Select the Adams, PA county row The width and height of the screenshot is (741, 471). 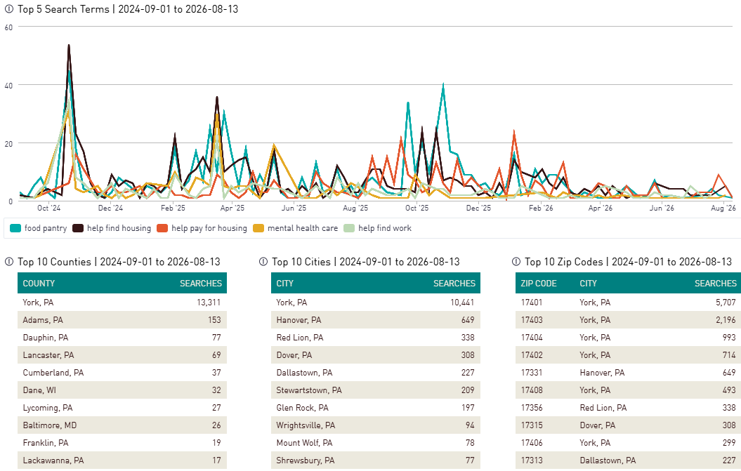tap(122, 320)
